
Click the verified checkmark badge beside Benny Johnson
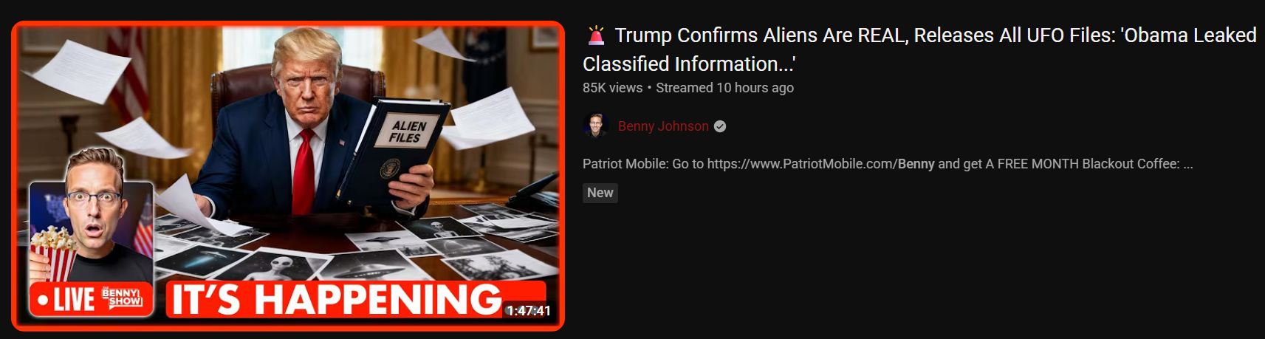[720, 126]
